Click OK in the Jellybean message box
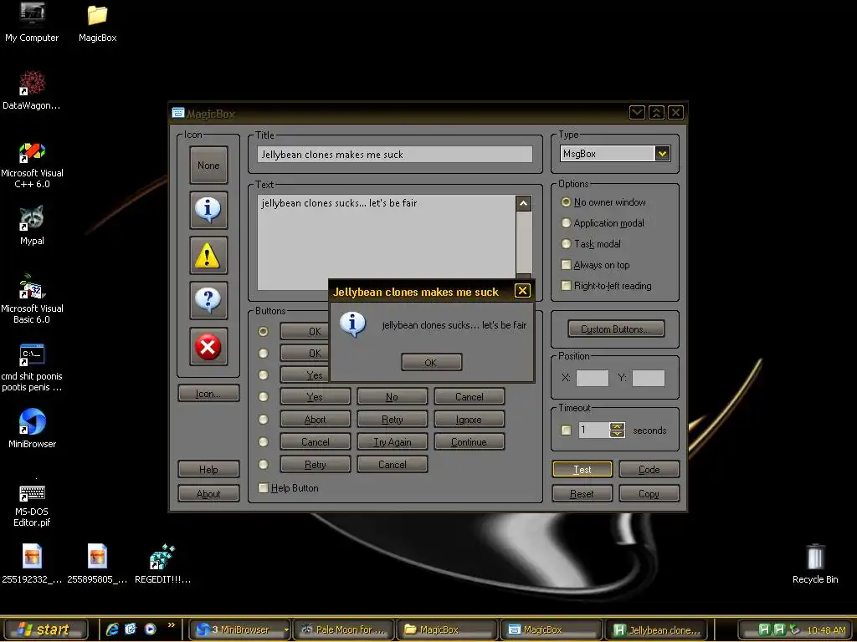 tap(431, 362)
